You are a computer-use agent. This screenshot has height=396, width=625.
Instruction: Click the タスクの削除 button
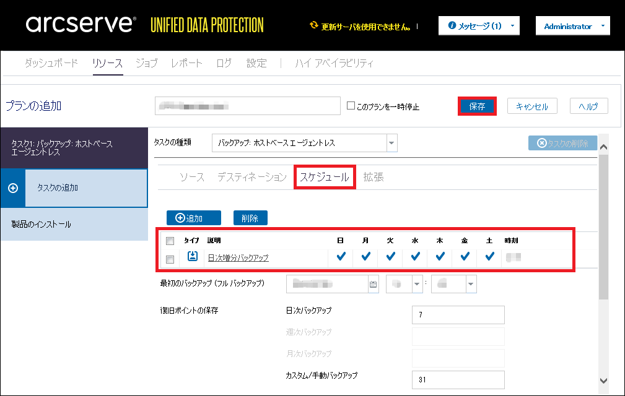[563, 144]
